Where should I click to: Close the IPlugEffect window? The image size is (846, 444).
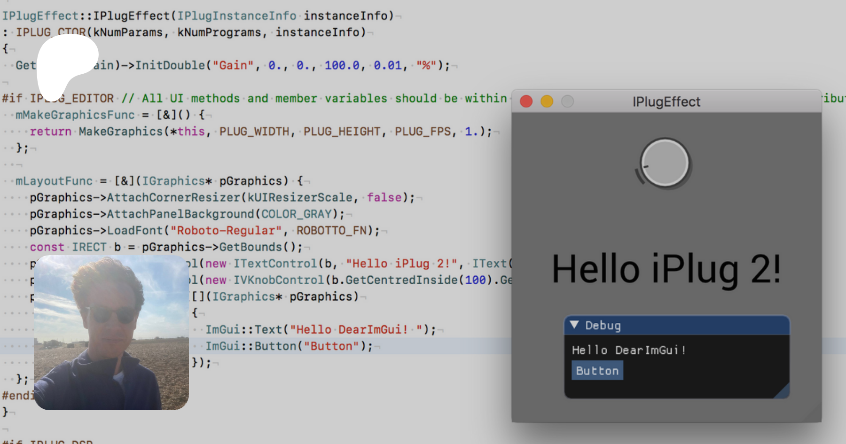526,101
